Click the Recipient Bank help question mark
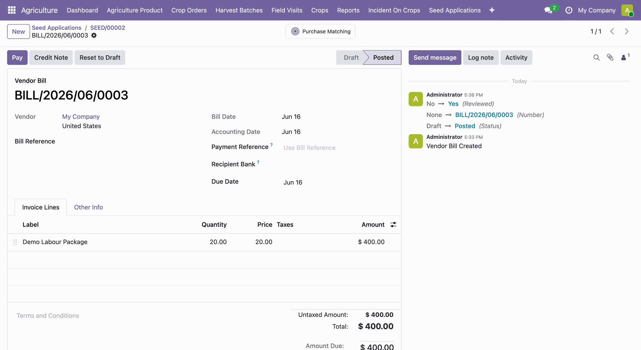Viewport: 641px width, 350px height. coord(258,162)
